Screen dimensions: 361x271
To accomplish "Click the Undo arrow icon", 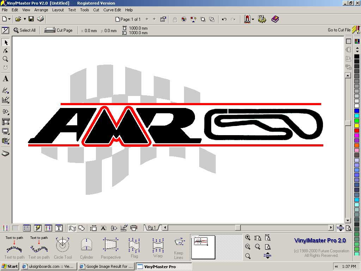I will 224,19.
